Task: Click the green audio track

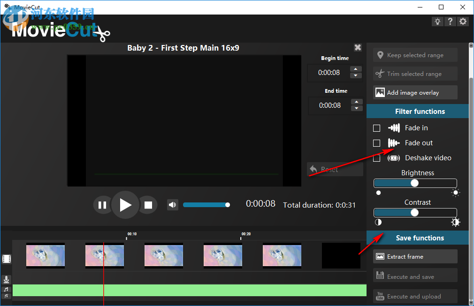Action: coord(190,291)
